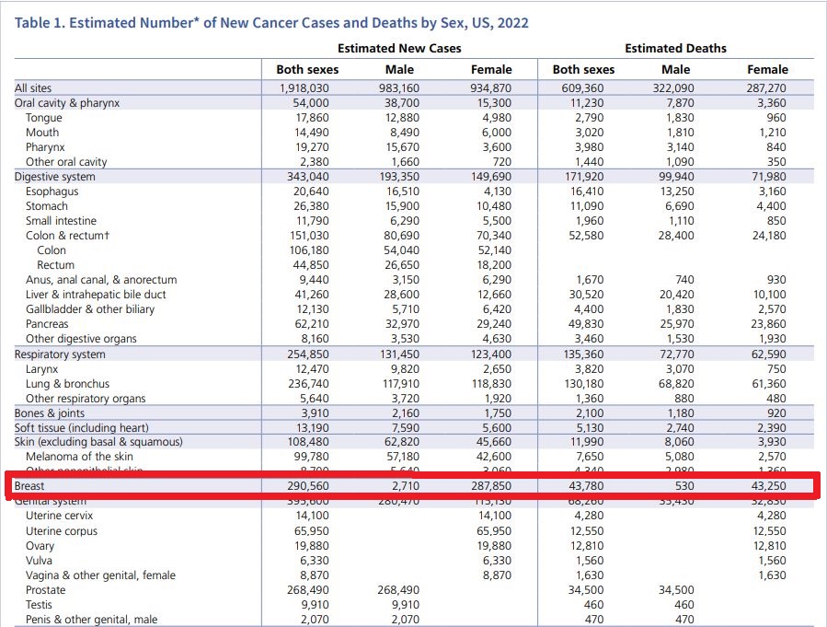Click the "Digestive system" category label

54,177
